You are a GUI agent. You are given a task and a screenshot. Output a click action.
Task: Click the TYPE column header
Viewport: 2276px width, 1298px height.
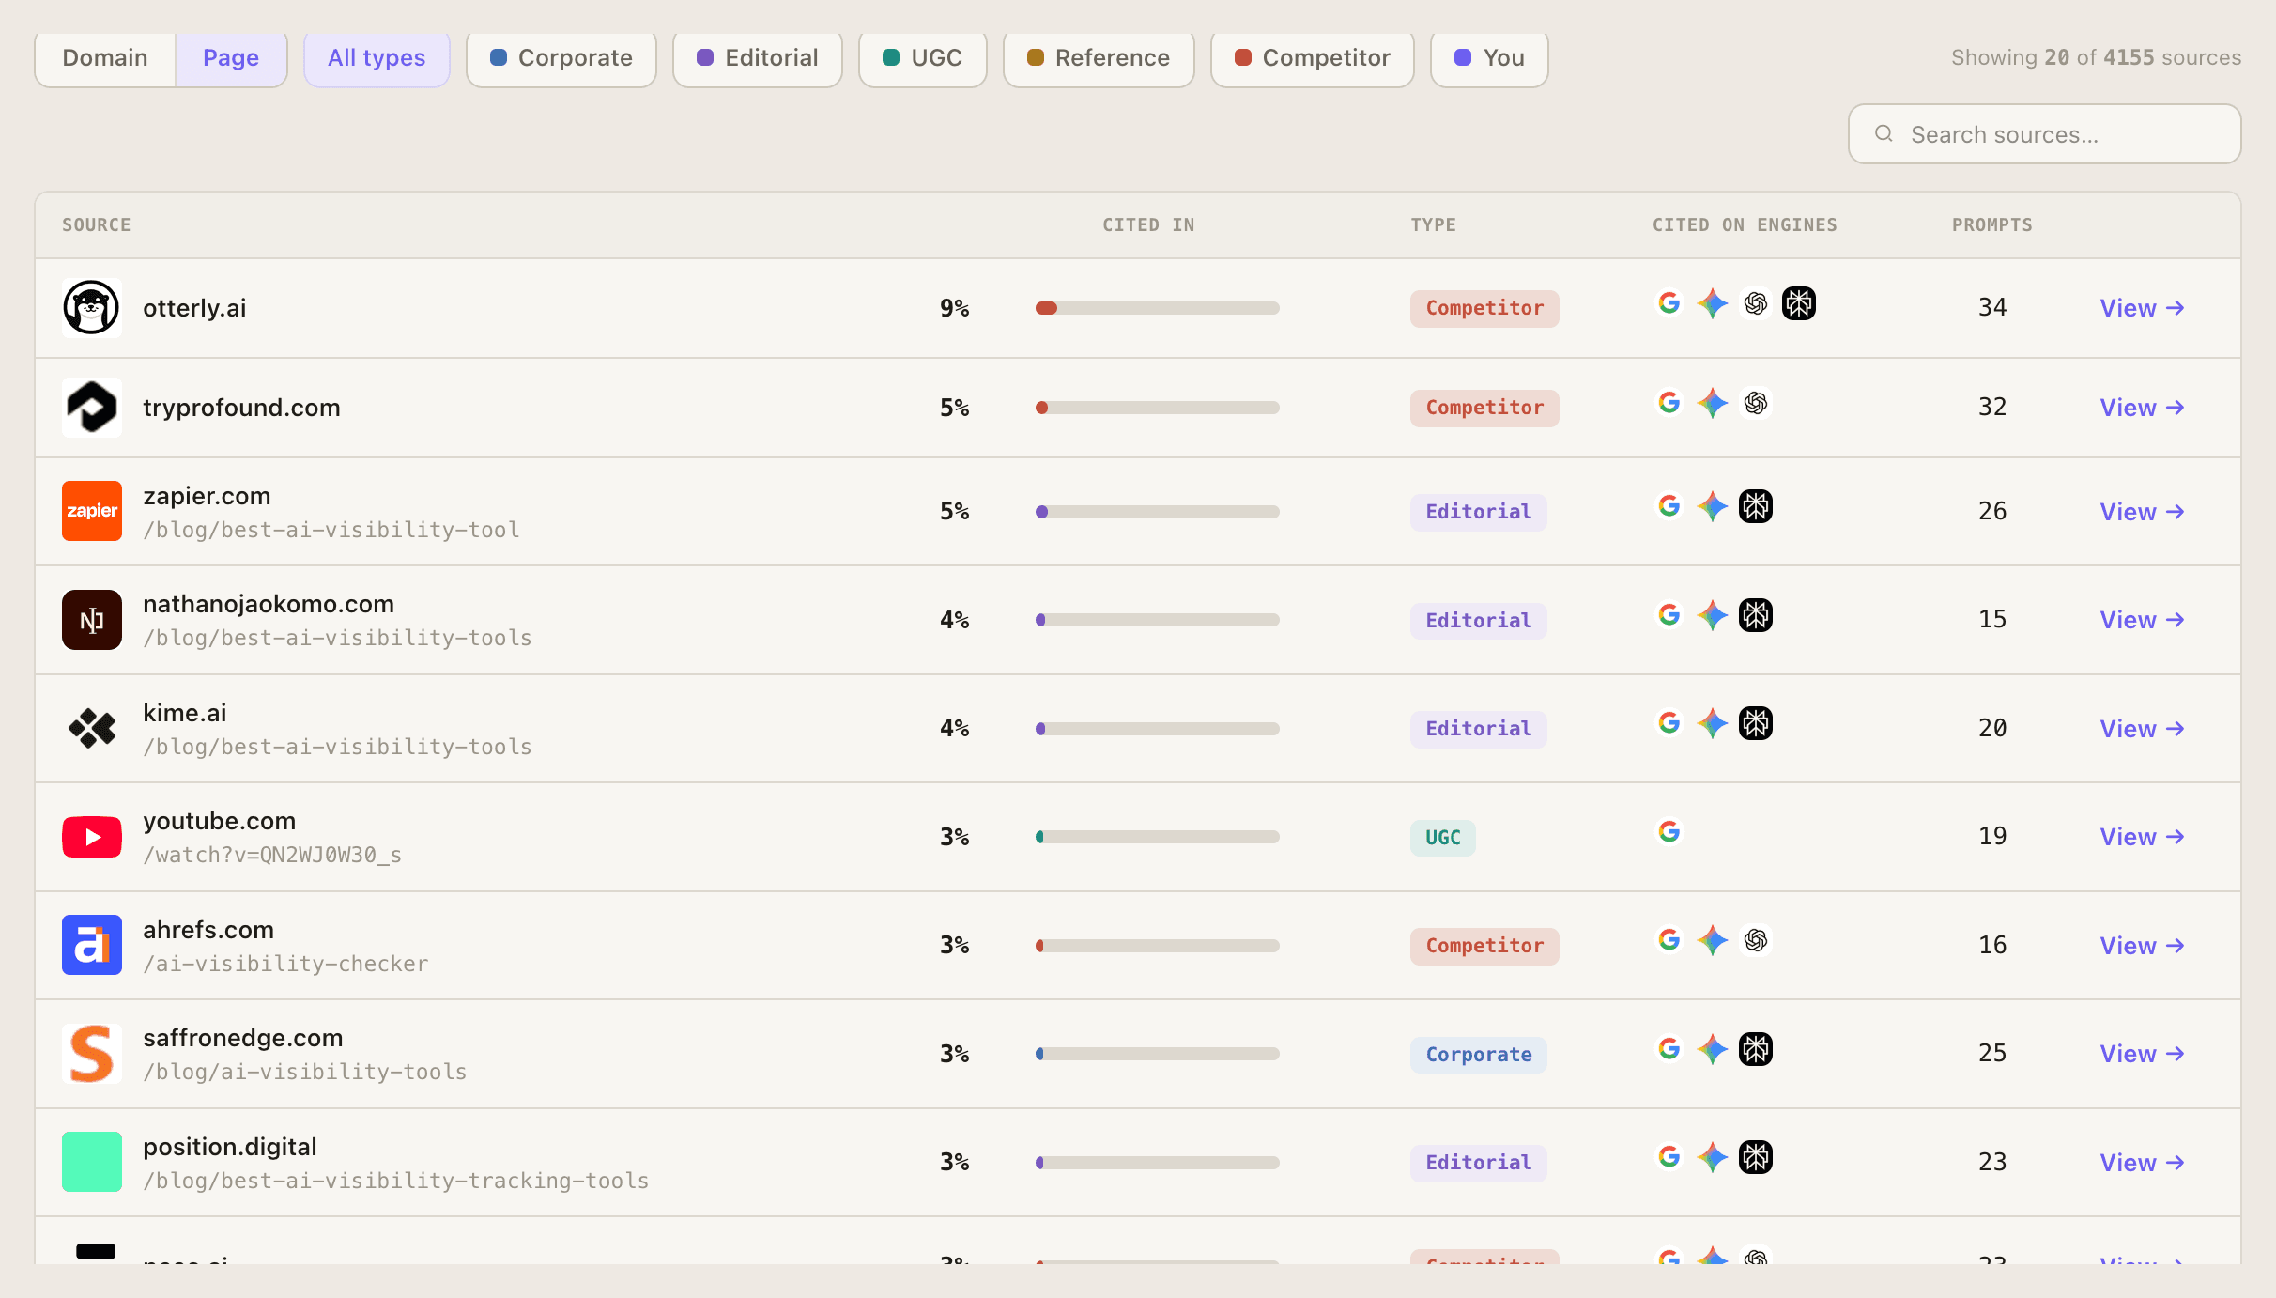pyautogui.click(x=1434, y=225)
